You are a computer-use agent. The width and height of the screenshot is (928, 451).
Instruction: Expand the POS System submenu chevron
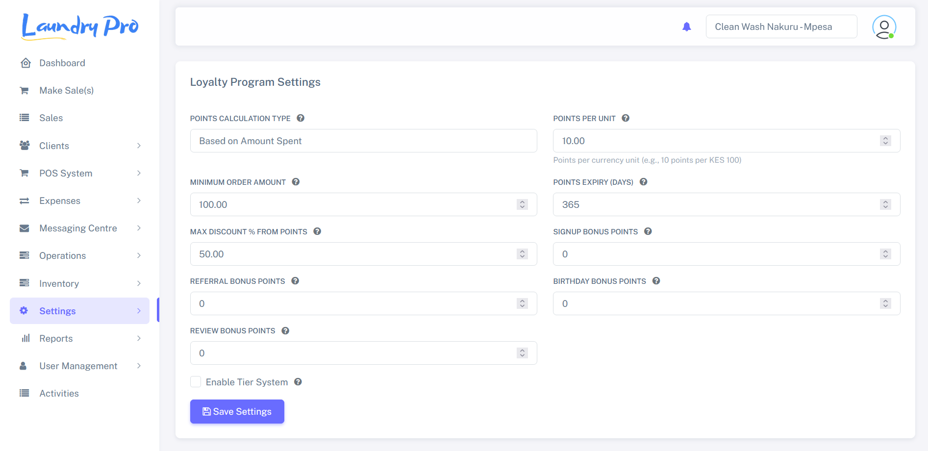click(x=139, y=173)
